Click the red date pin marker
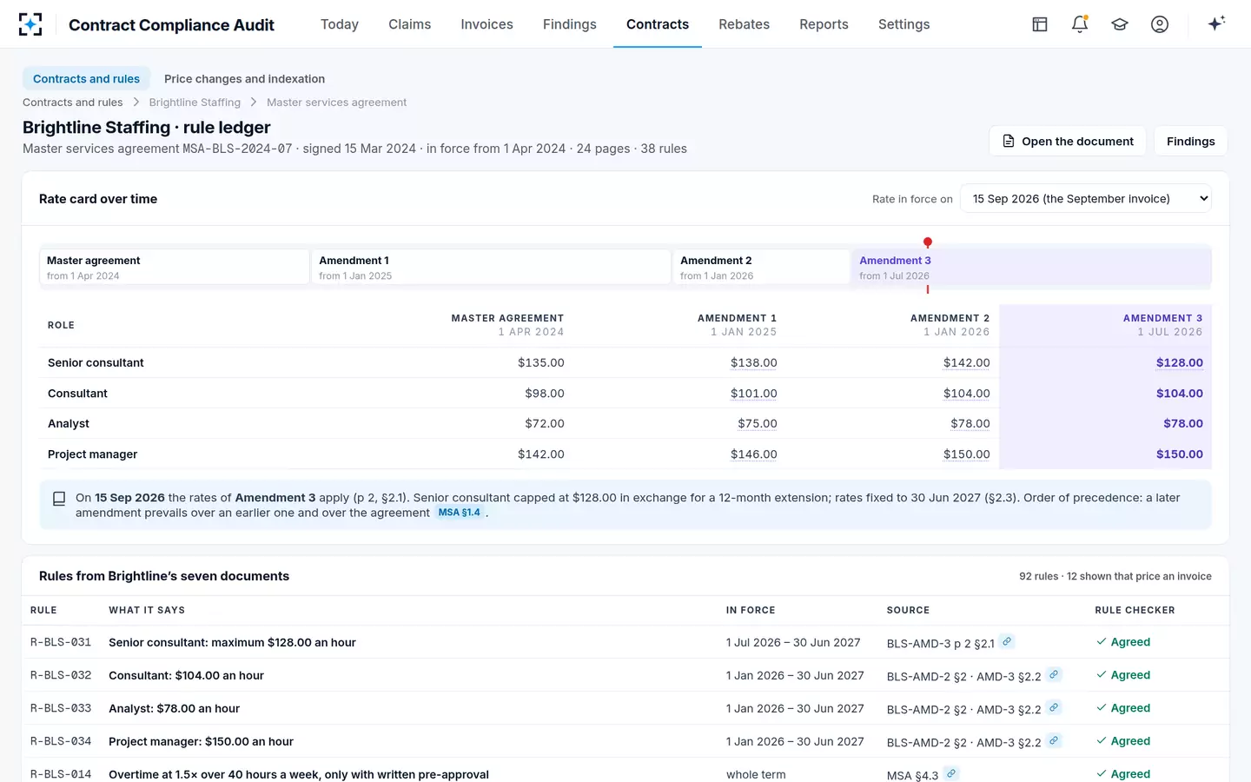This screenshot has height=782, width=1251. [928, 242]
